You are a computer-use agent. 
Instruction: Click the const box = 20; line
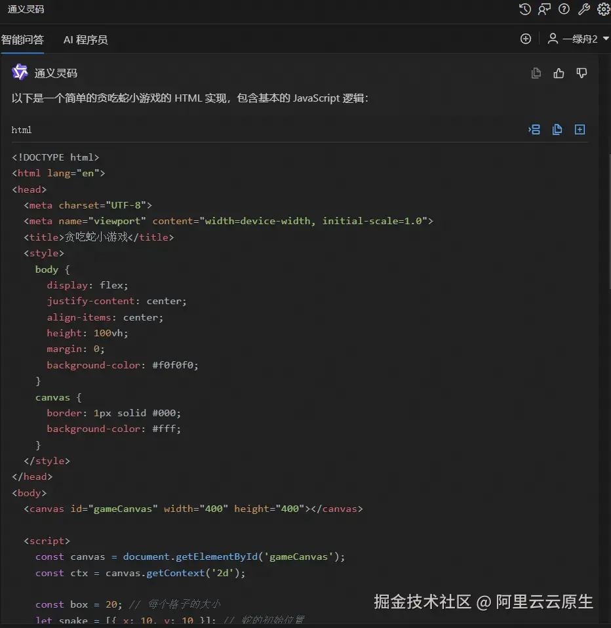pos(128,604)
